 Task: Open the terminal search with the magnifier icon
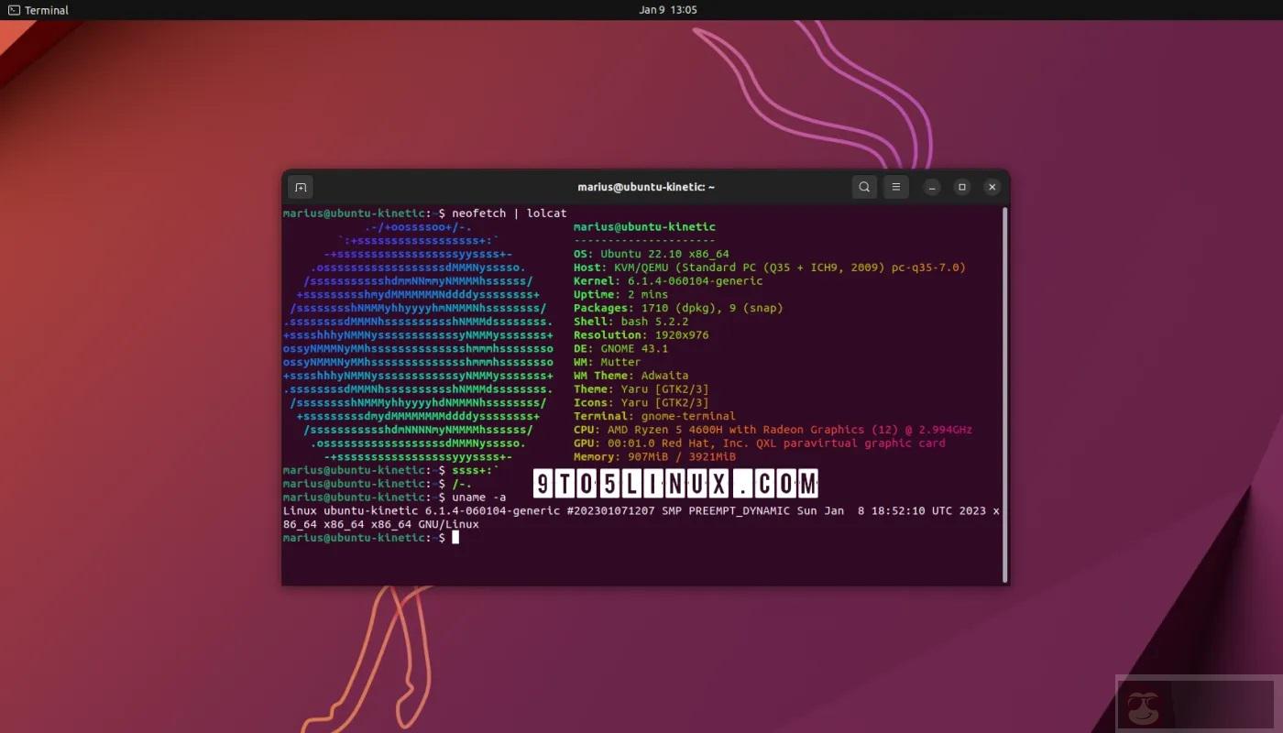[x=864, y=186]
